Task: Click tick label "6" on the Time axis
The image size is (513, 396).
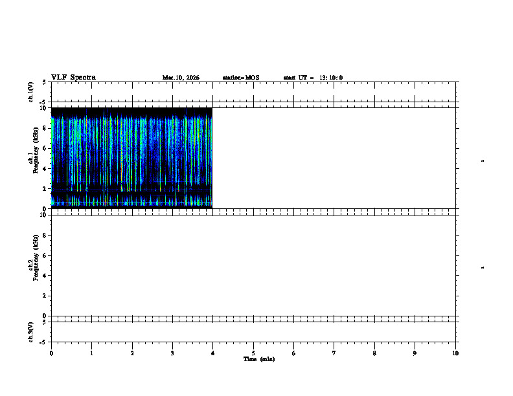Action: (x=294, y=353)
